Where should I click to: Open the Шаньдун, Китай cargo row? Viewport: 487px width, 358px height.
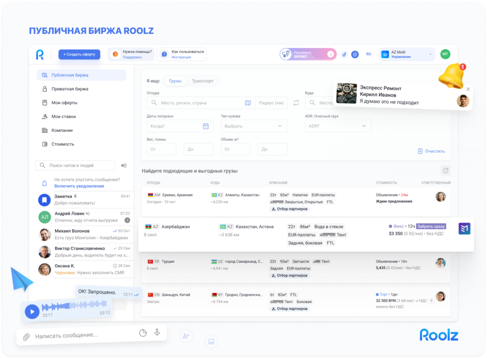point(296,302)
